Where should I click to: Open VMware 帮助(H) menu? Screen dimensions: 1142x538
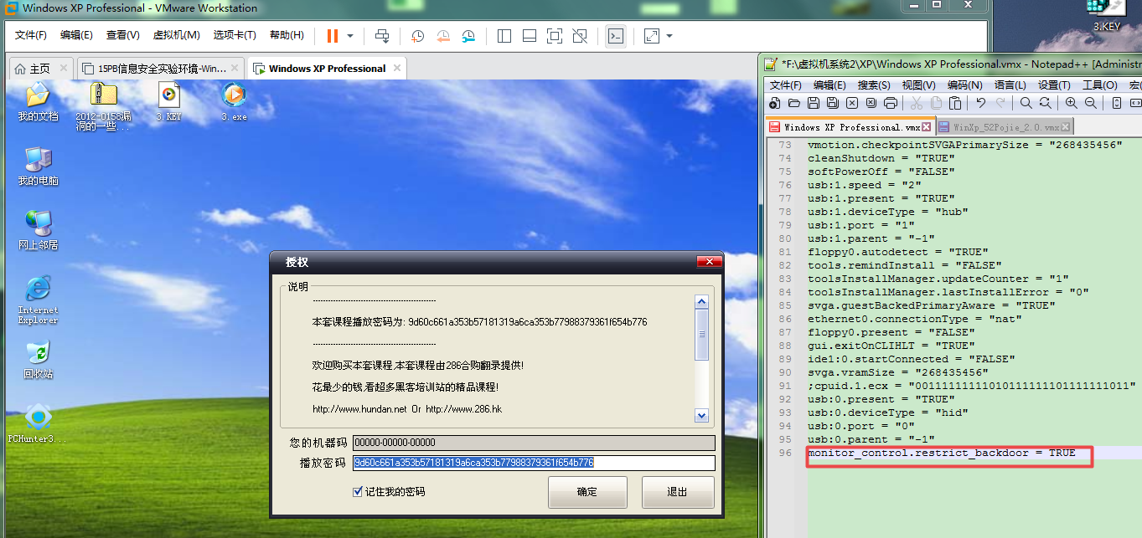point(287,35)
